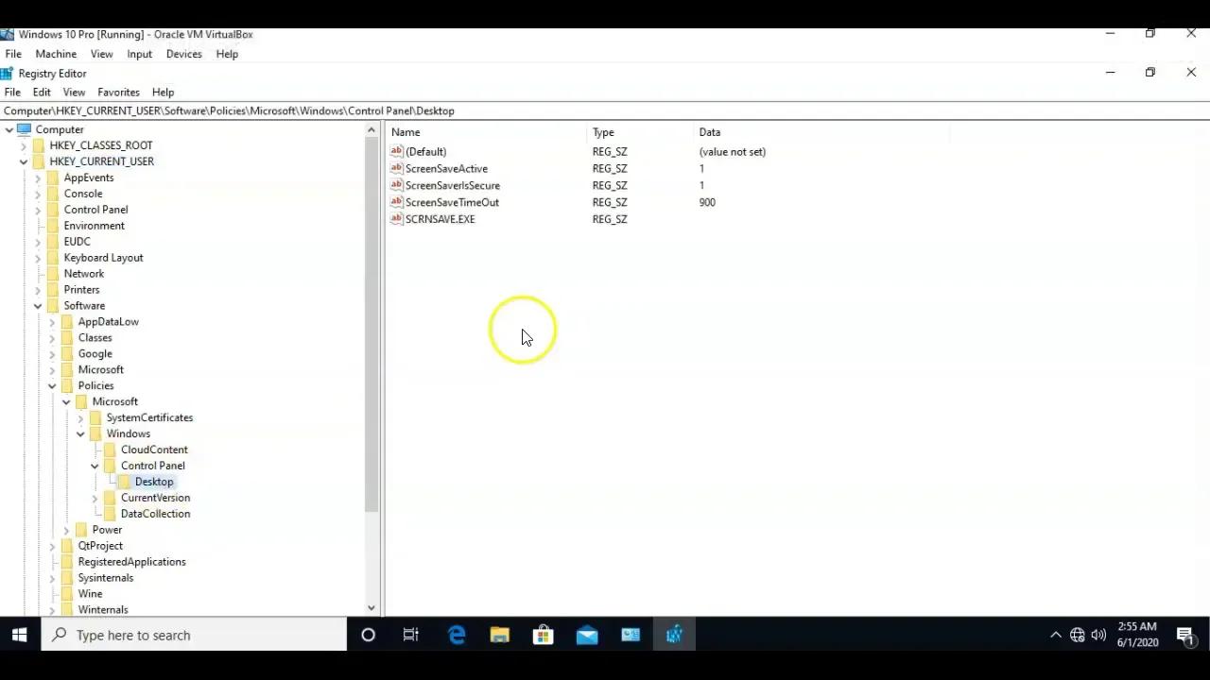Expand the HKEY_CLASSES_ROOT node
1210x680 pixels.
pos(24,144)
